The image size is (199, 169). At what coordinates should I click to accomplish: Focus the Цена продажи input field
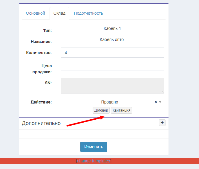[x=112, y=66]
